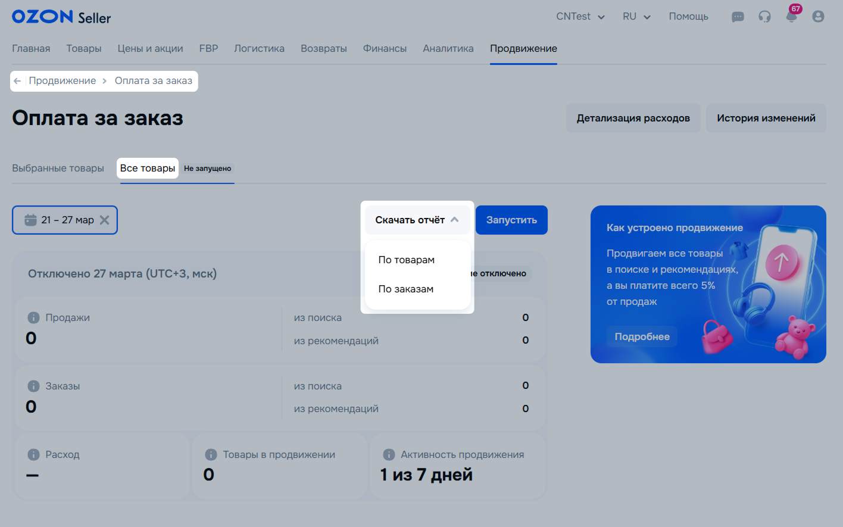
Task: Open the chat messages icon
Action: (738, 17)
